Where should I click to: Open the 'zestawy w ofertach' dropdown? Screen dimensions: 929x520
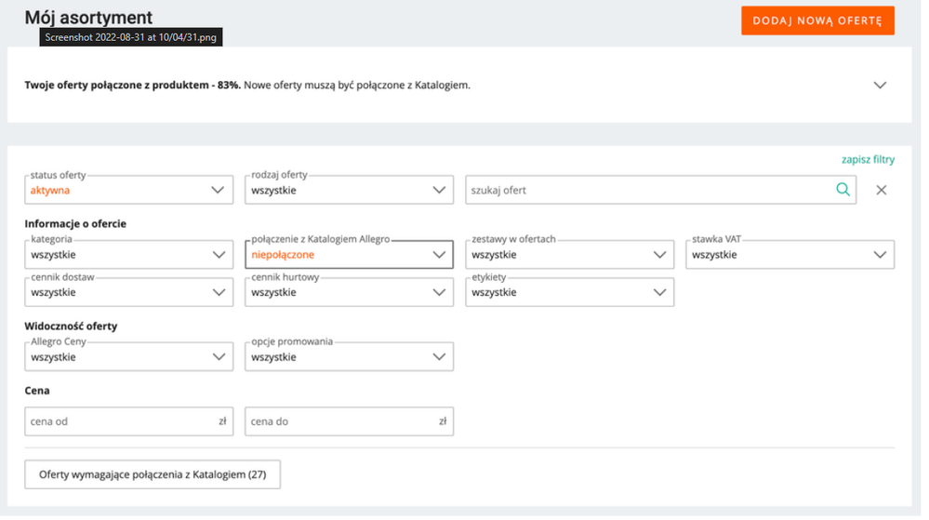(x=570, y=256)
